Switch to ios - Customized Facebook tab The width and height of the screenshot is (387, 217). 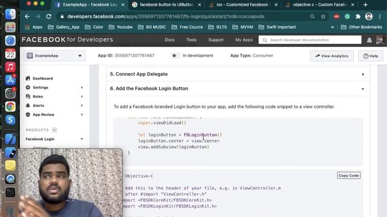click(x=243, y=5)
